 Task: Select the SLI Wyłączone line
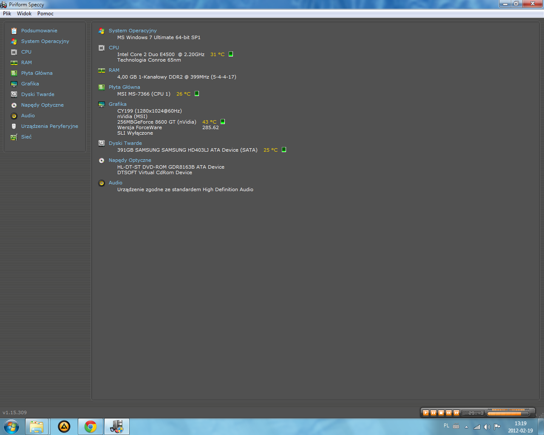[135, 133]
